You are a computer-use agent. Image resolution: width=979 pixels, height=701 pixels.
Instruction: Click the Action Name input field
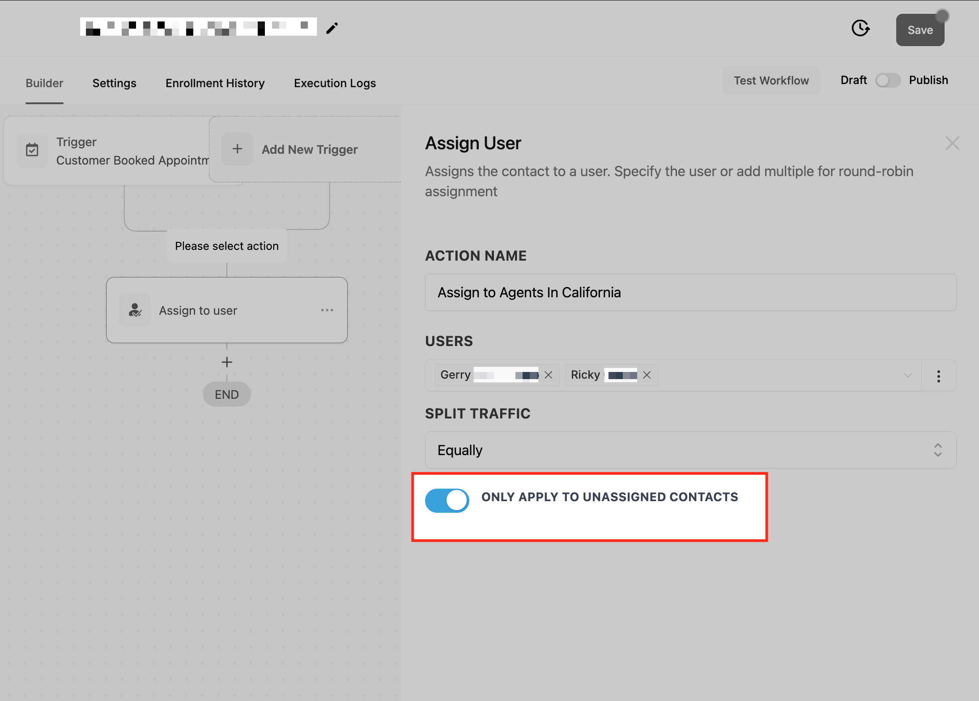tap(690, 292)
